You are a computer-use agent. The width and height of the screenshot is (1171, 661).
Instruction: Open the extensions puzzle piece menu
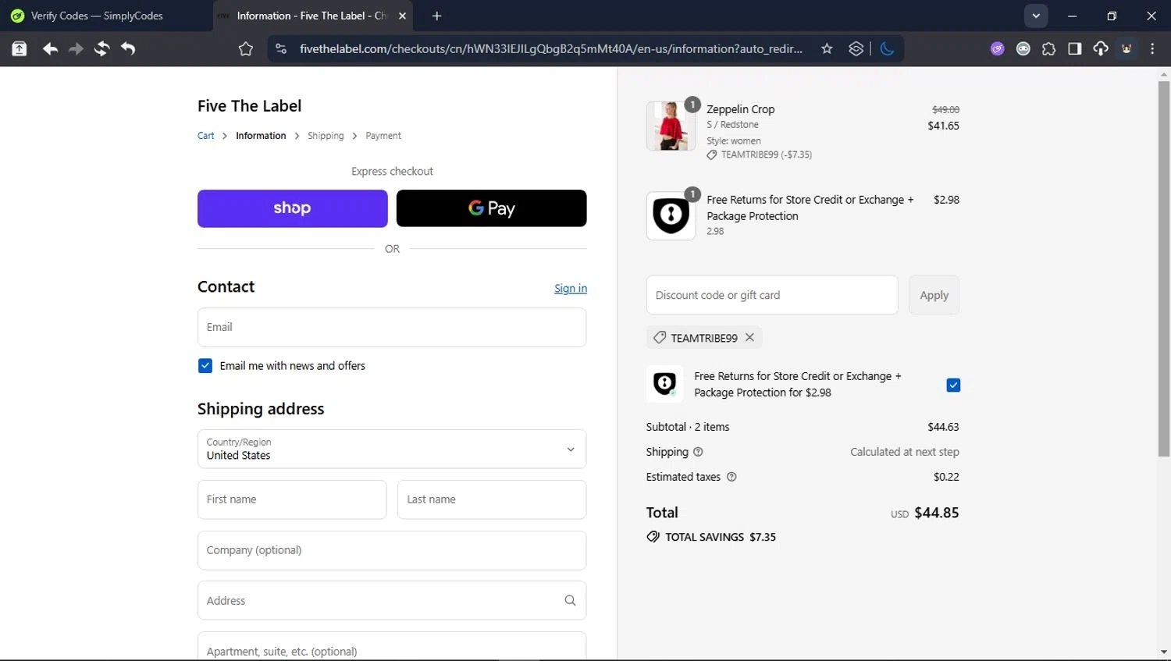[x=1048, y=49]
